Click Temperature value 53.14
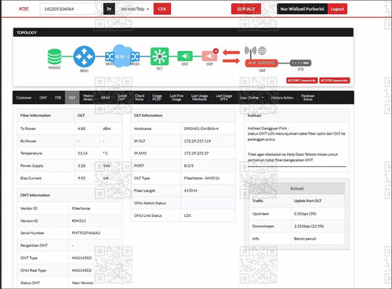The image size is (392, 289). click(82, 154)
